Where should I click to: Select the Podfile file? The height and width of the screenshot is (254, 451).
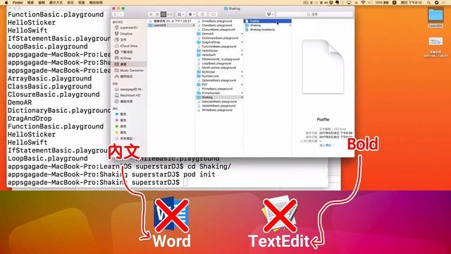[x=268, y=21]
